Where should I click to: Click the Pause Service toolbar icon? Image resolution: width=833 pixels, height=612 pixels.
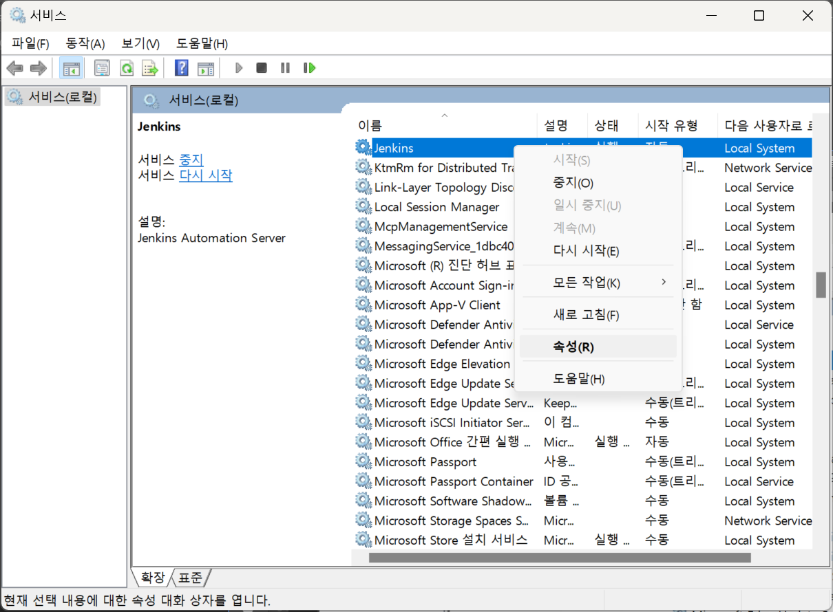[x=285, y=68]
